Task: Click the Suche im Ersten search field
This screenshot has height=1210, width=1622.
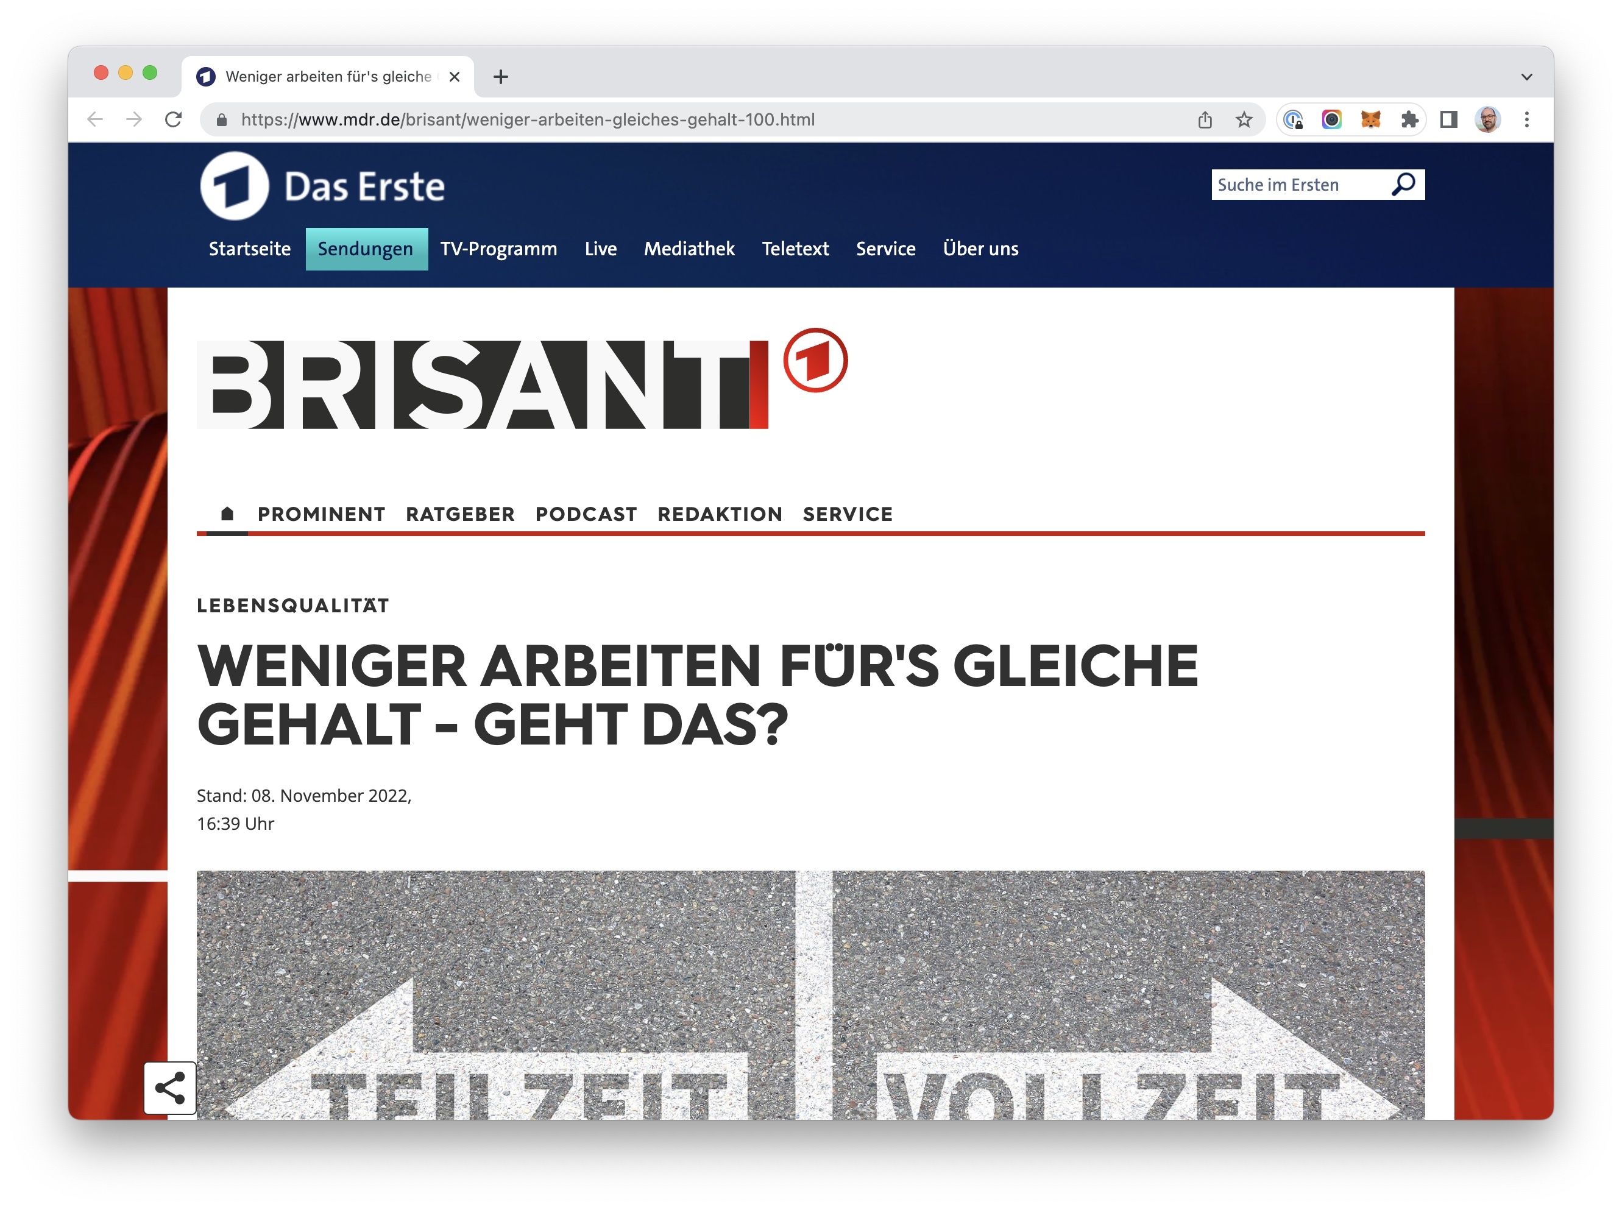Action: click(x=1297, y=185)
